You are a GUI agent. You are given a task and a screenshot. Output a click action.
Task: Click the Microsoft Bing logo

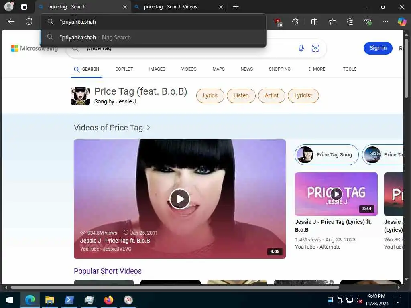pos(35,48)
